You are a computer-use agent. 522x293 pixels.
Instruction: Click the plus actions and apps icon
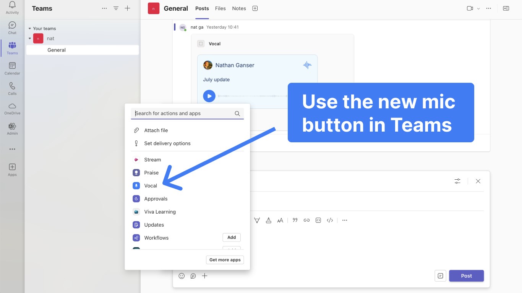click(x=205, y=276)
